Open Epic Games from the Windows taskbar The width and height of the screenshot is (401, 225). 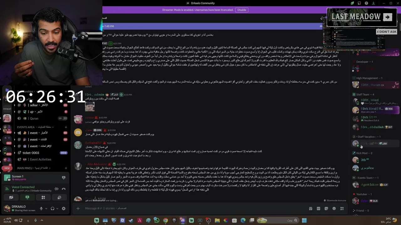(174, 221)
